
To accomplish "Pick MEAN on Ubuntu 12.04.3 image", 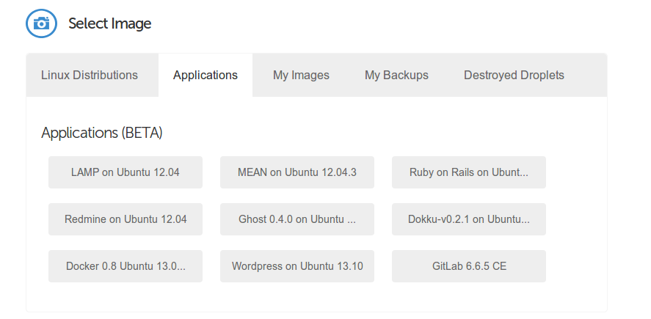I will (297, 172).
